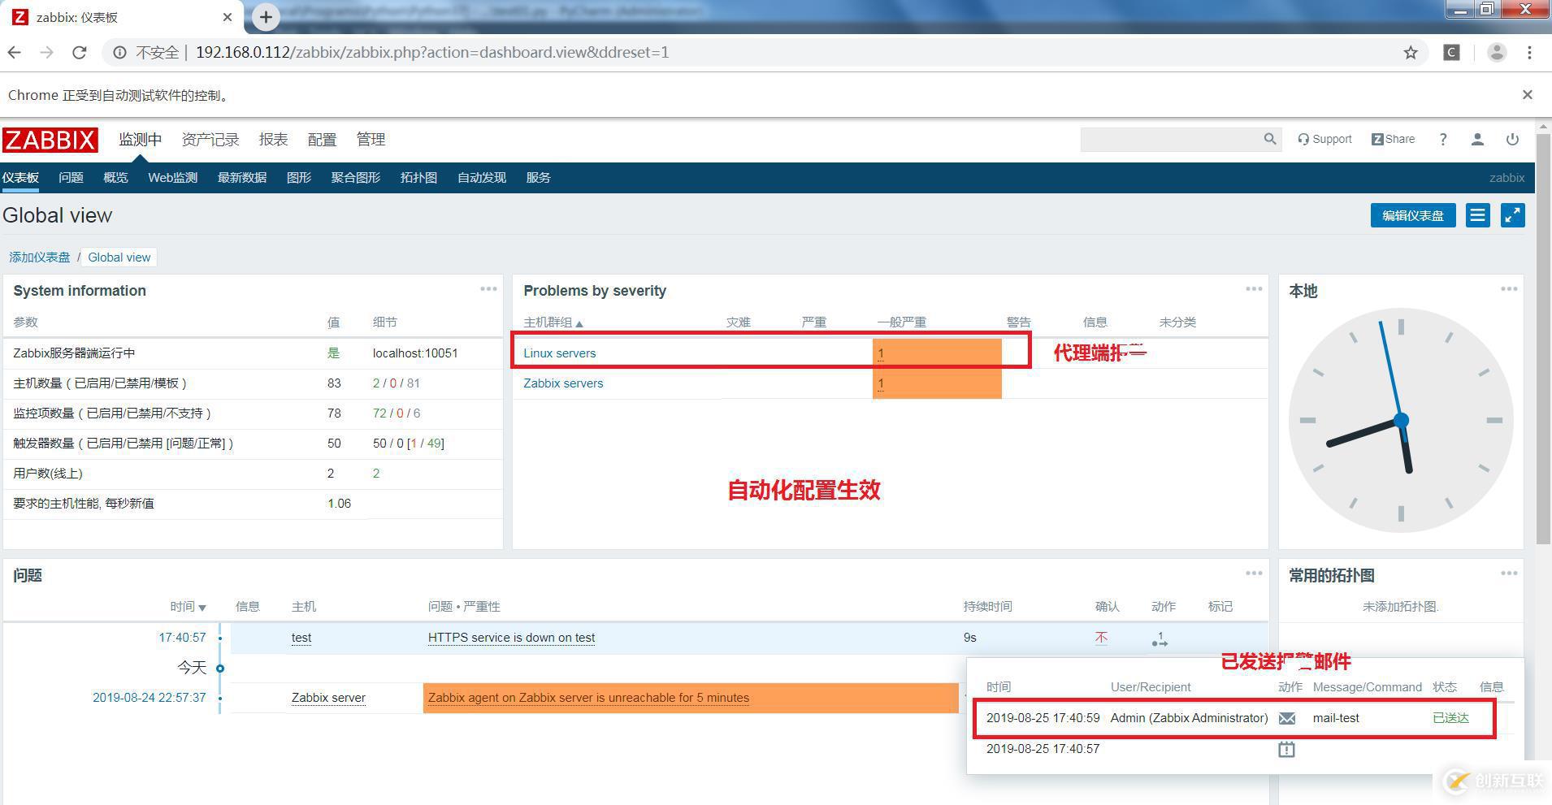Log out using power icon
The image size is (1552, 805).
[1512, 140]
